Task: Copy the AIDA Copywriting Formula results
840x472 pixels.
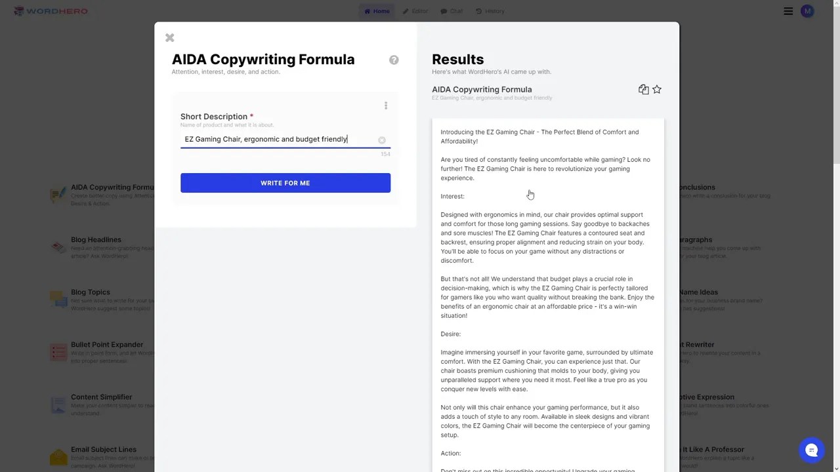Action: tap(642, 89)
